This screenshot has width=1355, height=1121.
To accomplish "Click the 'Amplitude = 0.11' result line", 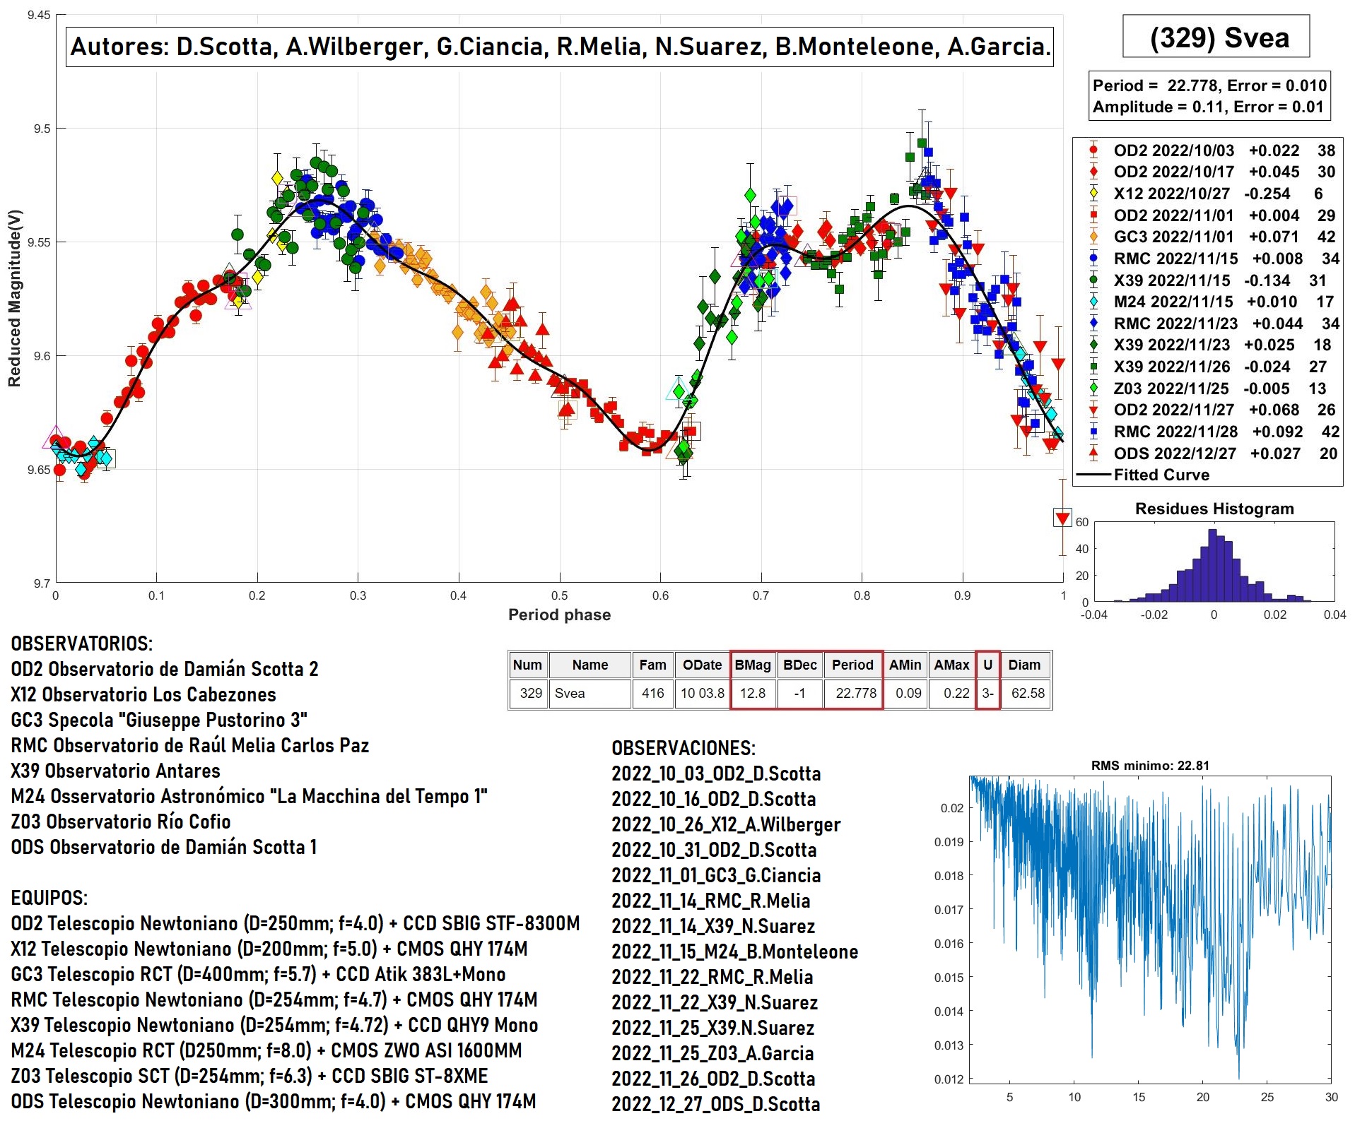I will (1207, 107).
